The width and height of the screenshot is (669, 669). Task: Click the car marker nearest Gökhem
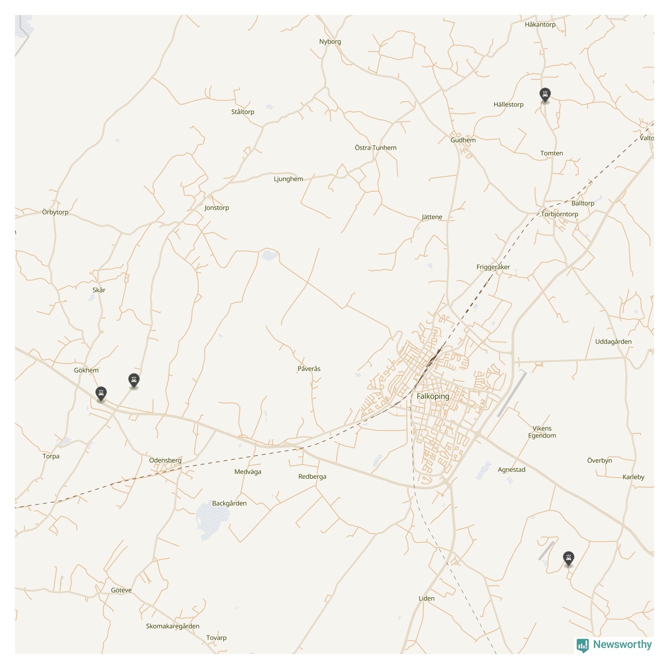tap(101, 393)
